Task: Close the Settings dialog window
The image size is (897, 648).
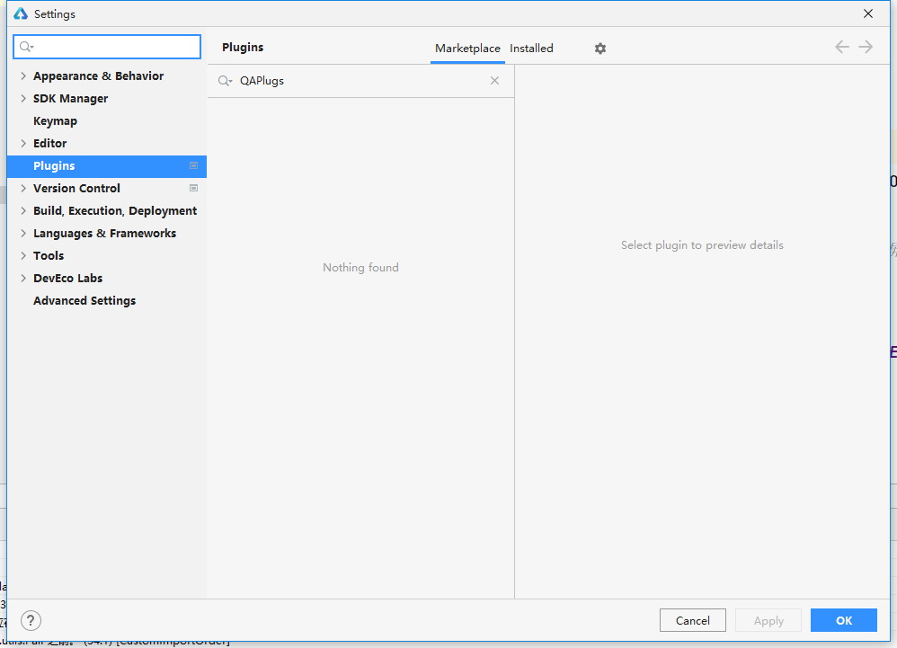Action: point(868,13)
